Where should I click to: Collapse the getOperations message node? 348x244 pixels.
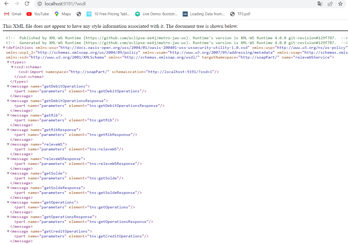[8, 202]
